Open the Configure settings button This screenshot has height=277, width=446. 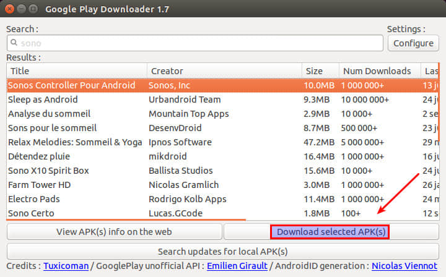(x=413, y=43)
